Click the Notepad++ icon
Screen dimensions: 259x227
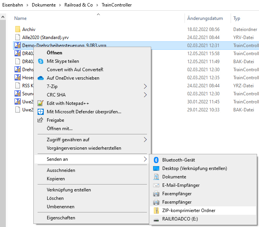pyautogui.click(x=41, y=103)
